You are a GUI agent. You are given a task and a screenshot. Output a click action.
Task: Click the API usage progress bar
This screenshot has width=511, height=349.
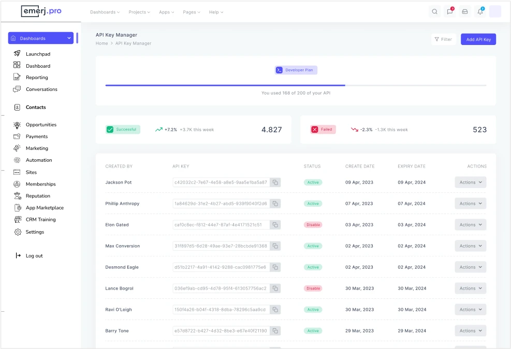tap(296, 85)
